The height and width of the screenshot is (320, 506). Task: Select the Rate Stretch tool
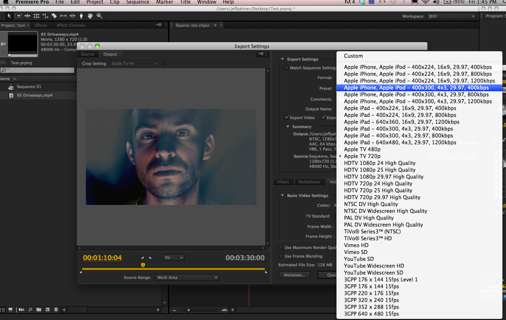(x=45, y=16)
